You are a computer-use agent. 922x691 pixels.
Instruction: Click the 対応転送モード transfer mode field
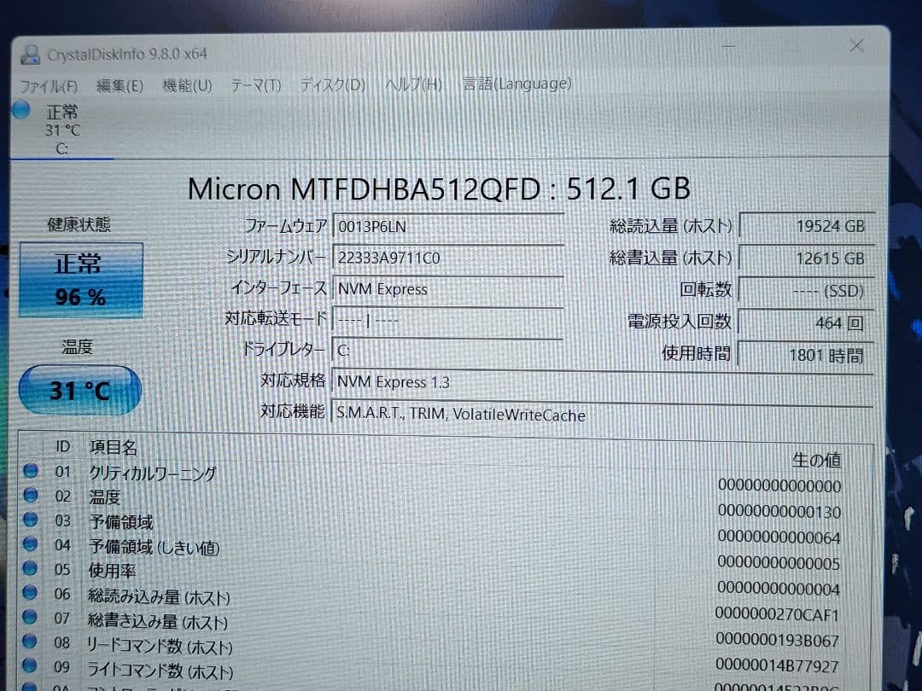448,320
